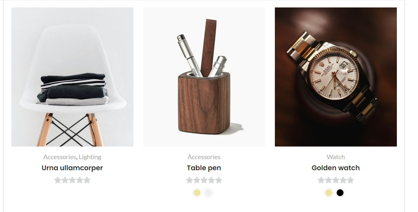Open the Watch category link
Viewport: 418px width, 212px height.
pyautogui.click(x=336, y=157)
